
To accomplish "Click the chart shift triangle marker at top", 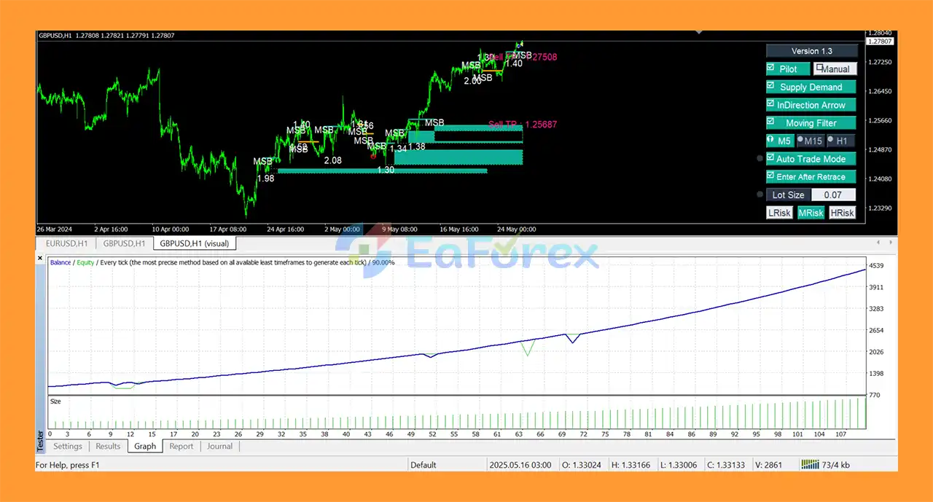I will tap(699, 33).
